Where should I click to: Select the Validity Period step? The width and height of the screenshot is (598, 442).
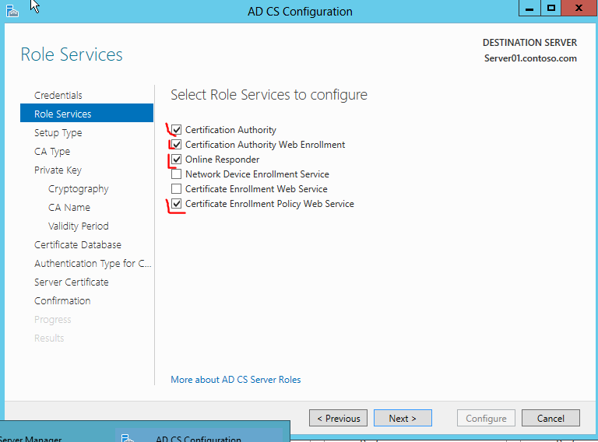(79, 226)
